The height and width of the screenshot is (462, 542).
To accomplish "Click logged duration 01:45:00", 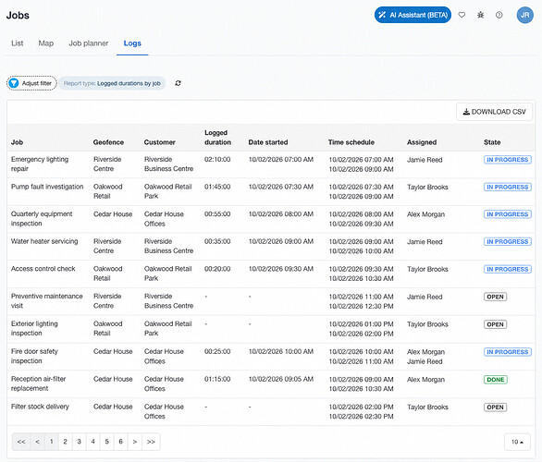I will pyautogui.click(x=217, y=187).
